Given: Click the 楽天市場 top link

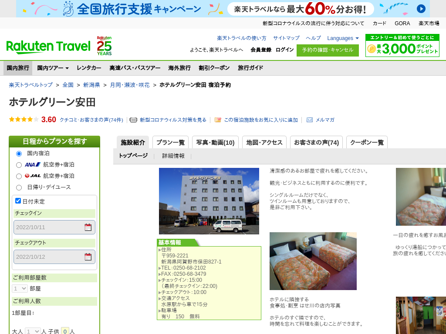Looking at the screenshot, I should (429, 23).
